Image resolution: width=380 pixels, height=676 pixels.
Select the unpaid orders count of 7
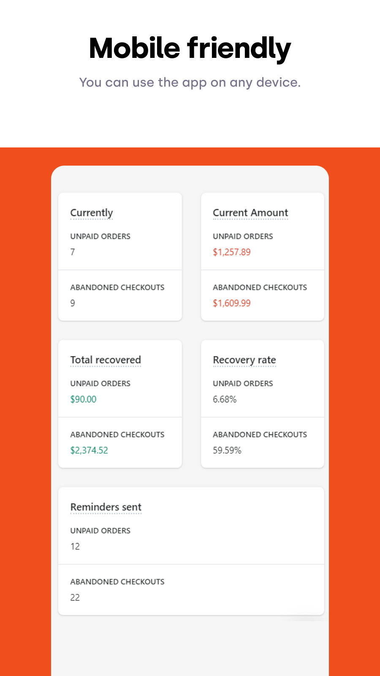(72, 252)
